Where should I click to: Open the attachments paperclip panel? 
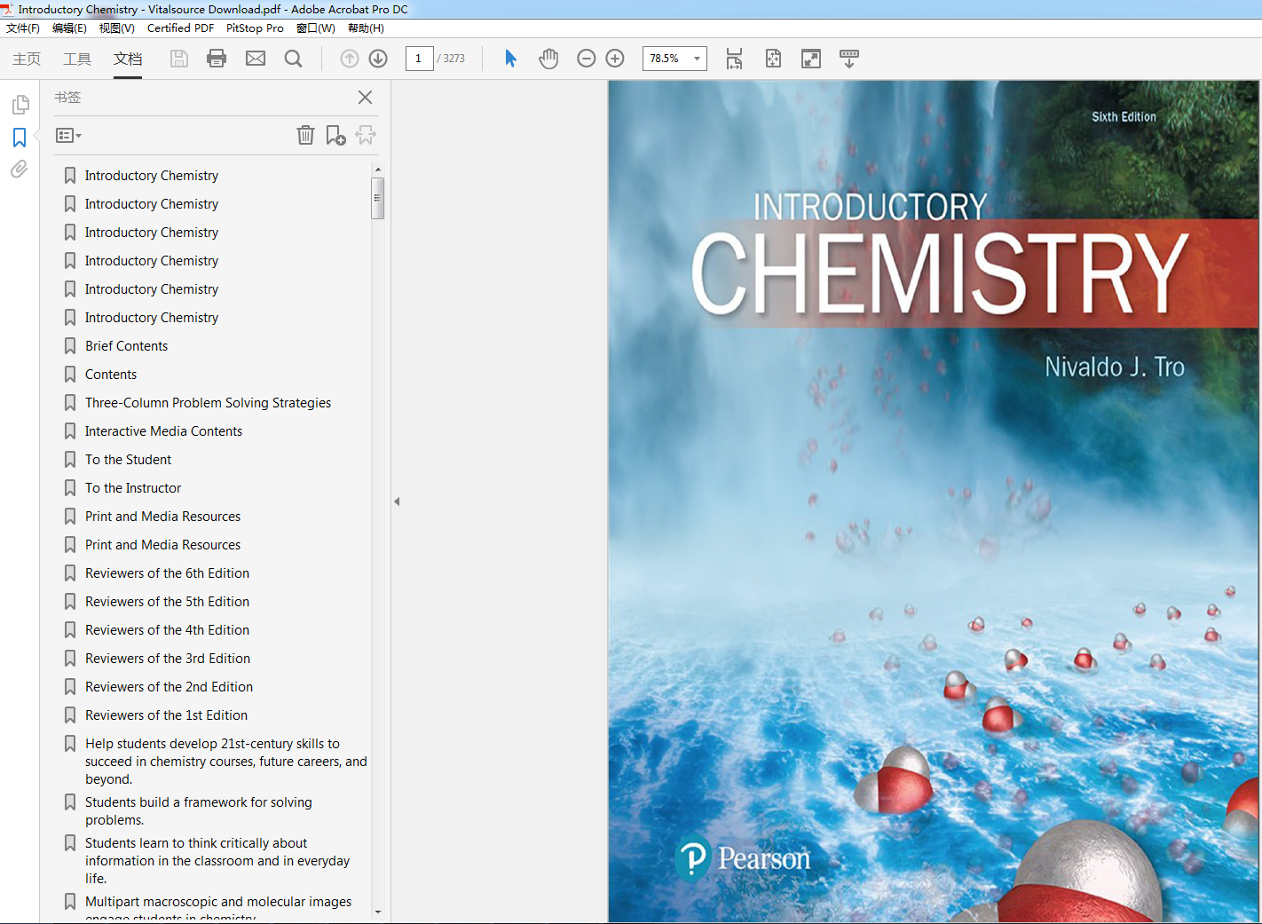[20, 169]
